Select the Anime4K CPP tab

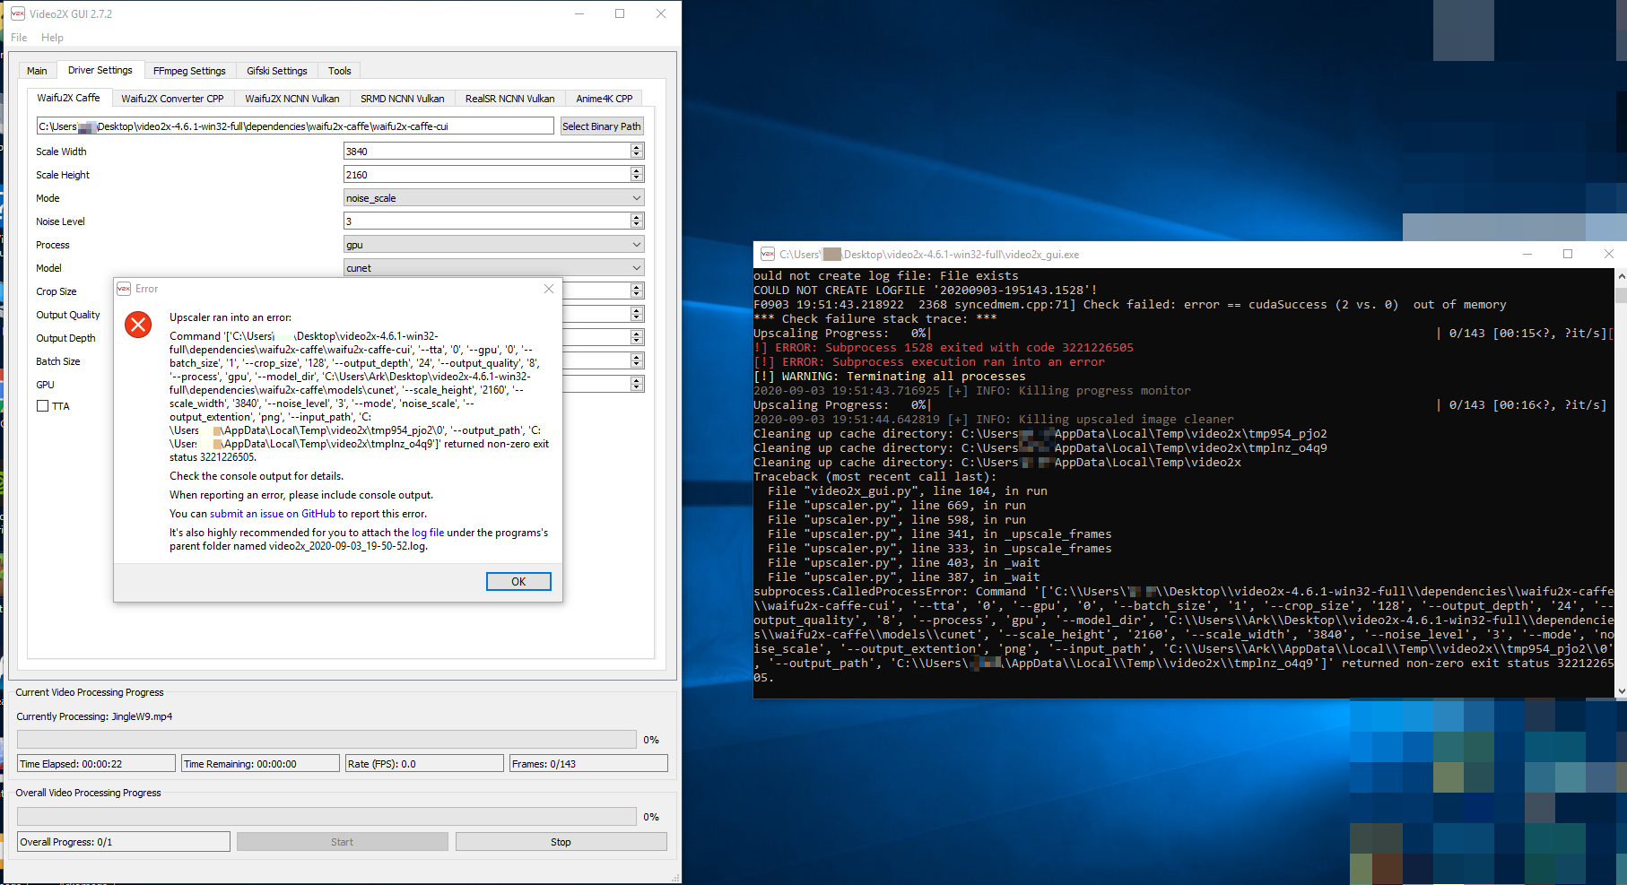coord(605,99)
